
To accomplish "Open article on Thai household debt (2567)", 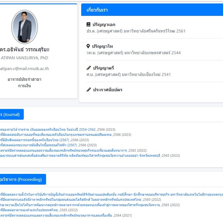I will (x=34, y=140).
